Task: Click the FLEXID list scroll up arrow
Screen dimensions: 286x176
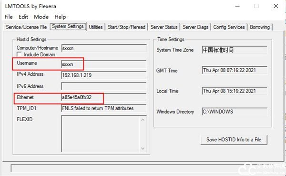Action: pyautogui.click(x=143, y=120)
